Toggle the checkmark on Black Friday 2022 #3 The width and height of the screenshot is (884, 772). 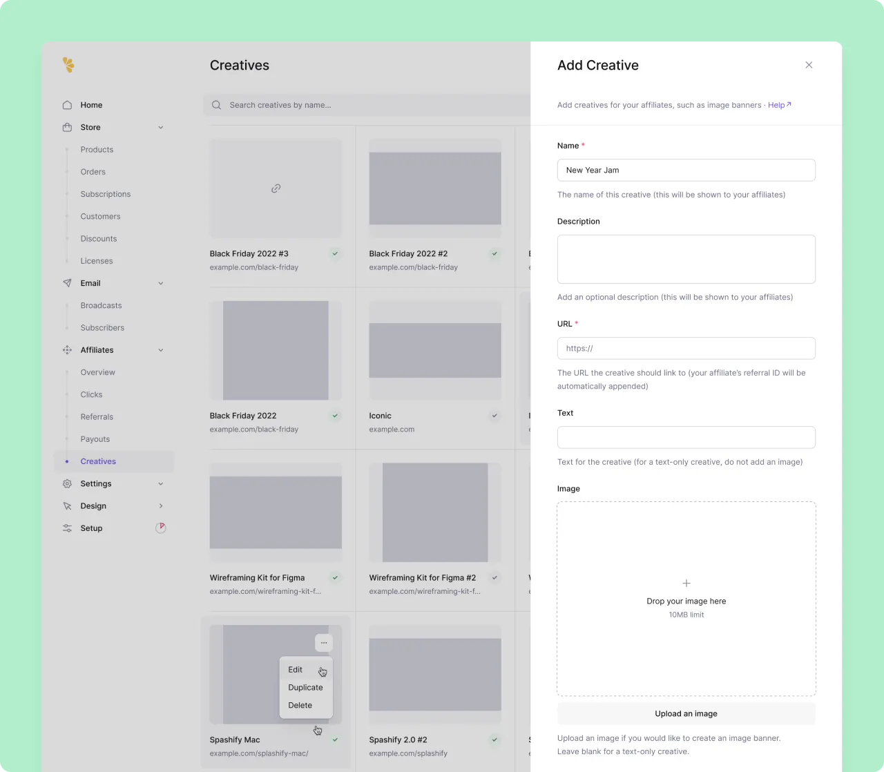tap(335, 253)
